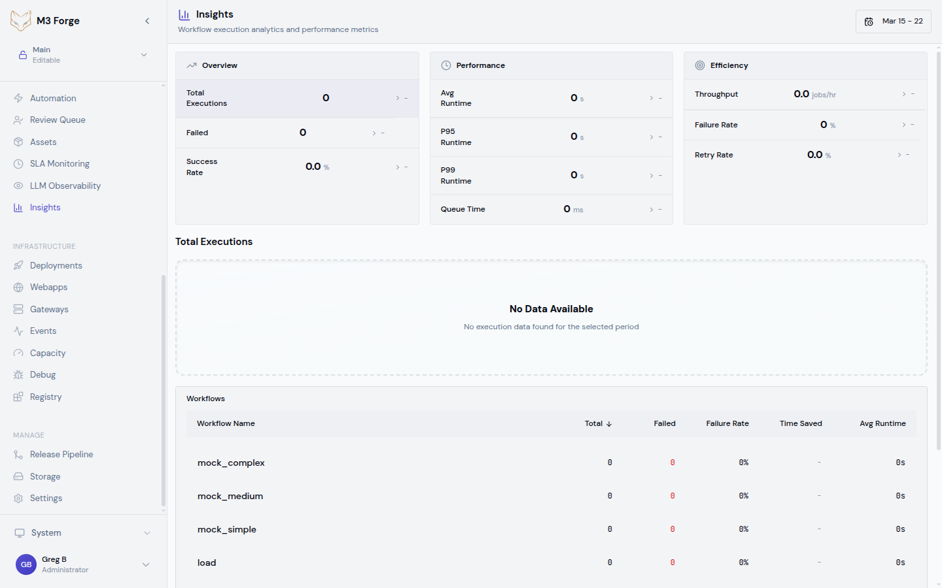Click the LLM Observability eye icon
The height and width of the screenshot is (588, 942).
18,186
